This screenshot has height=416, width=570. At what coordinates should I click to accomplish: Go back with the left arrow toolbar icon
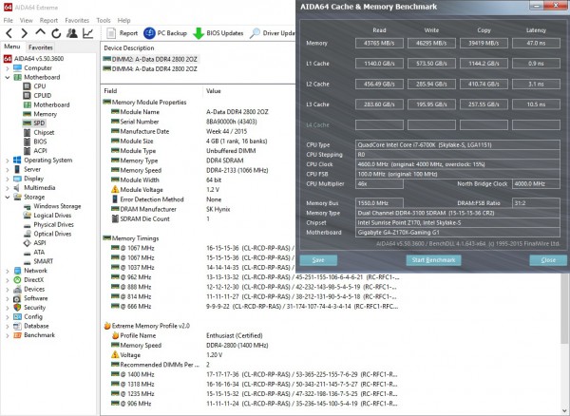(x=9, y=33)
